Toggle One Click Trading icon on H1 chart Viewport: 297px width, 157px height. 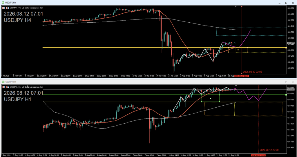4,87
